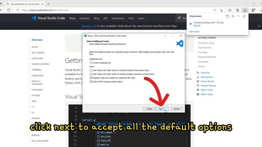Uncheck Add to PATH option
The width and height of the screenshot is (262, 147).
91,82
